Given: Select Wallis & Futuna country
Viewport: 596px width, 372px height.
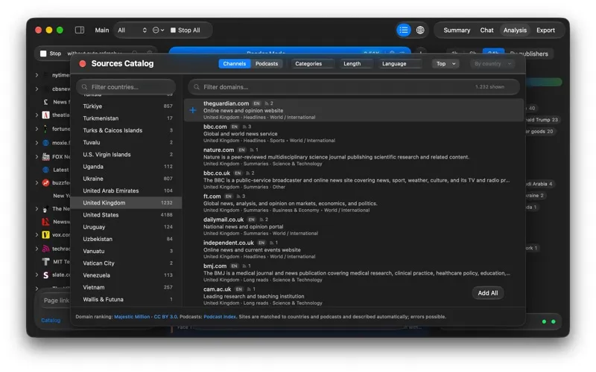Looking at the screenshot, I should pos(126,300).
